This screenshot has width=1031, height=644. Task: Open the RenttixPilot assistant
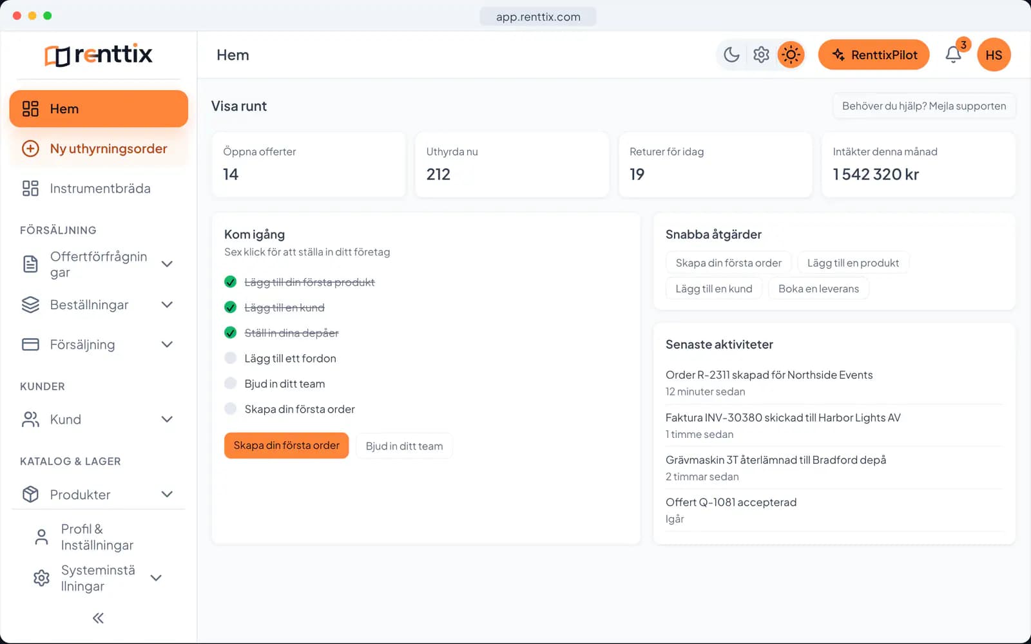tap(874, 55)
